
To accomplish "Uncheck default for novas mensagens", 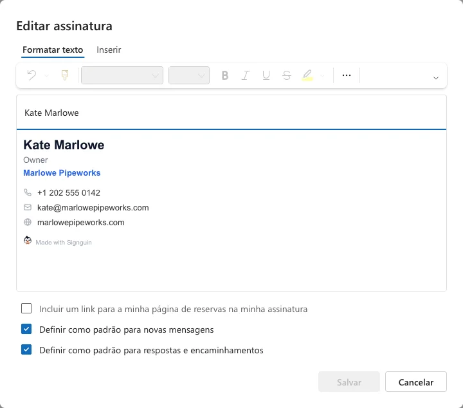I will tap(26, 329).
